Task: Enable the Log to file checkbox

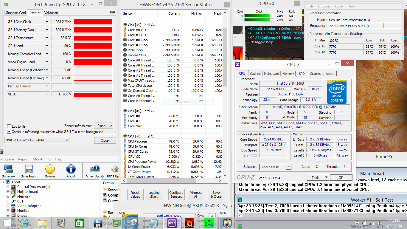Action: point(9,126)
